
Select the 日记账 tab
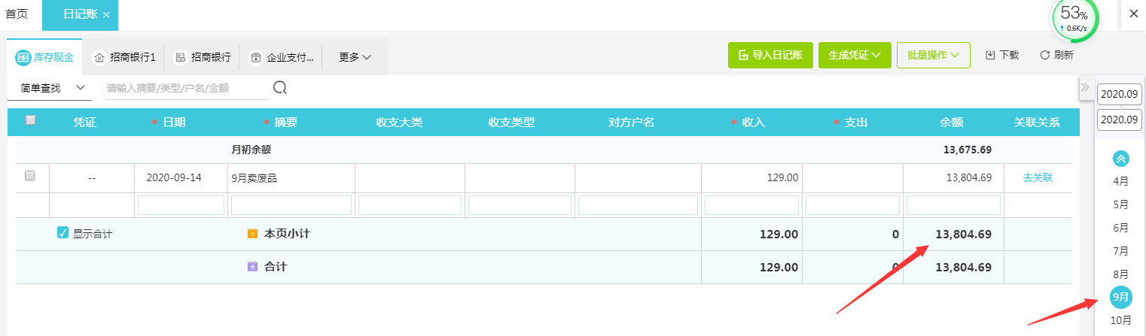click(80, 15)
